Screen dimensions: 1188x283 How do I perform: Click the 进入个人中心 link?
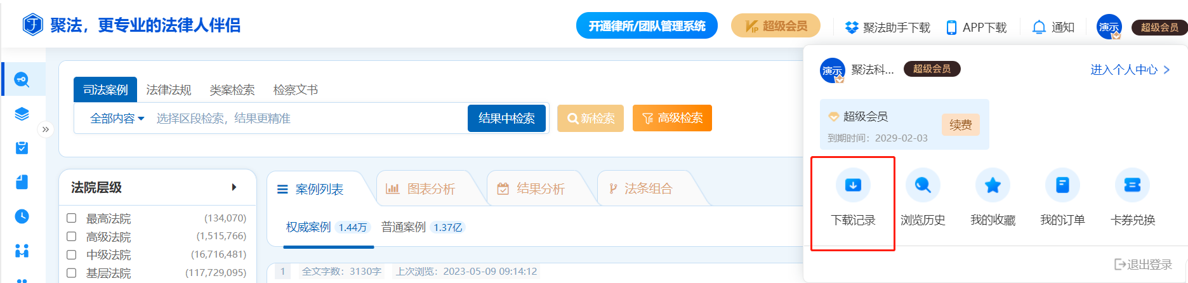[1130, 70]
